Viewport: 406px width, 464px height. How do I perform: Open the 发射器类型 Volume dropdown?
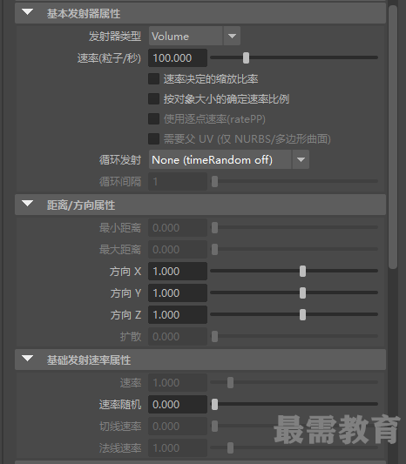click(x=194, y=36)
